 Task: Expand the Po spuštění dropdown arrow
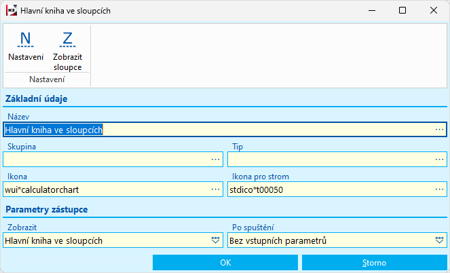439,240
